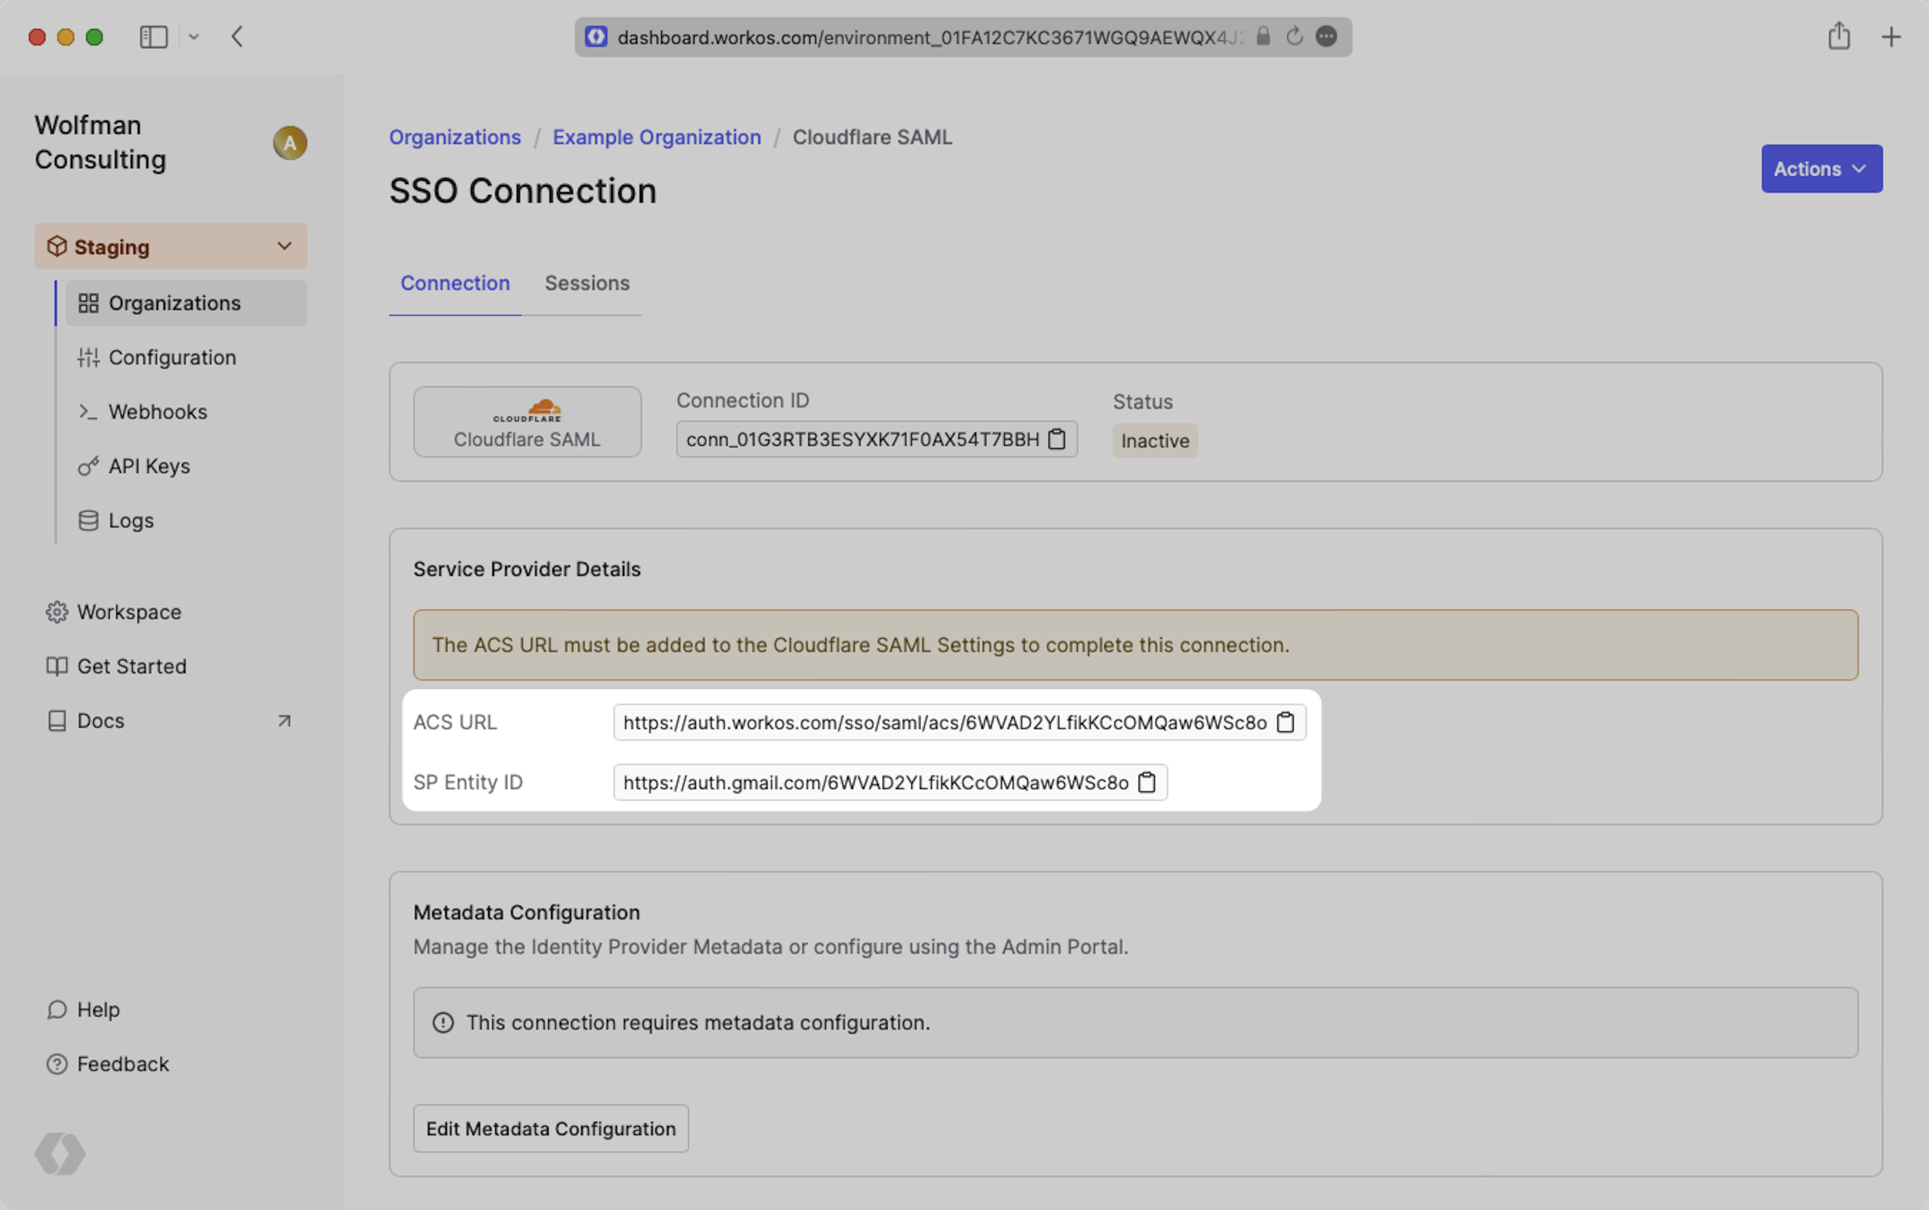Open API Keys in sidebar

point(149,466)
